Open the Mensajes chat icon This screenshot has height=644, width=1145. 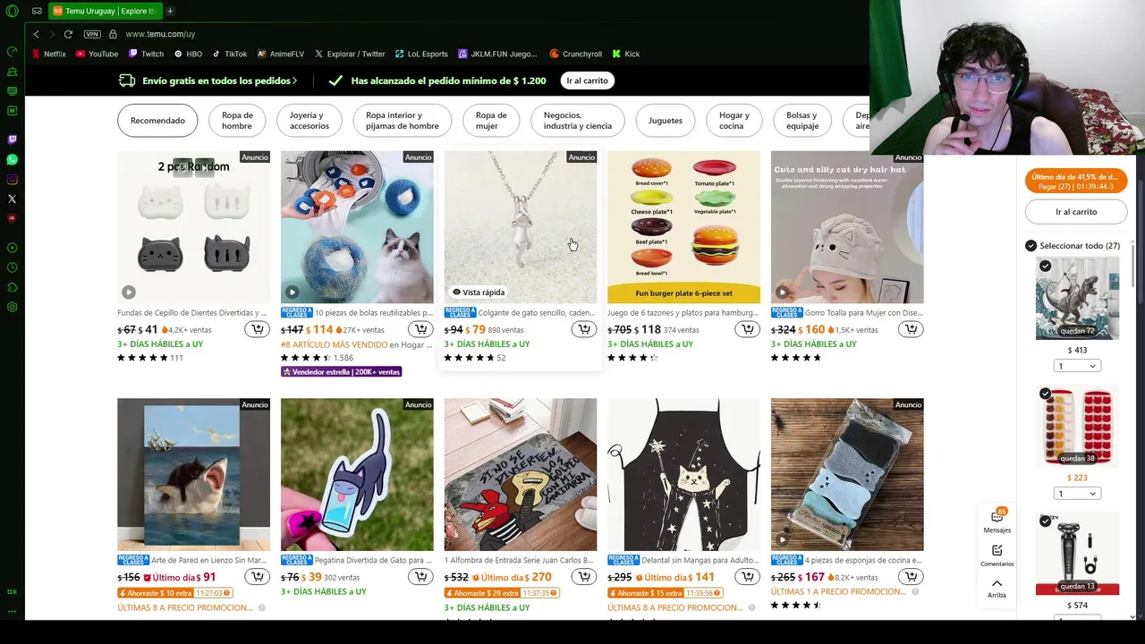click(997, 521)
